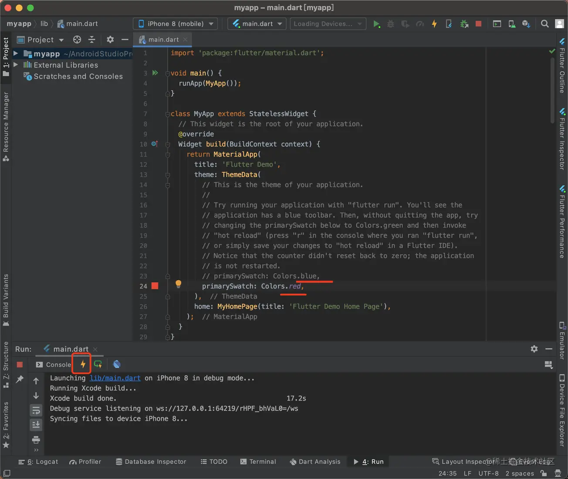Pin the Run tab with the pin icon
Screen dimensions: 568x479
(x=20, y=380)
